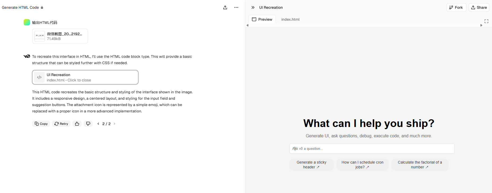
Task: Retry generating the response
Action: pos(61,124)
